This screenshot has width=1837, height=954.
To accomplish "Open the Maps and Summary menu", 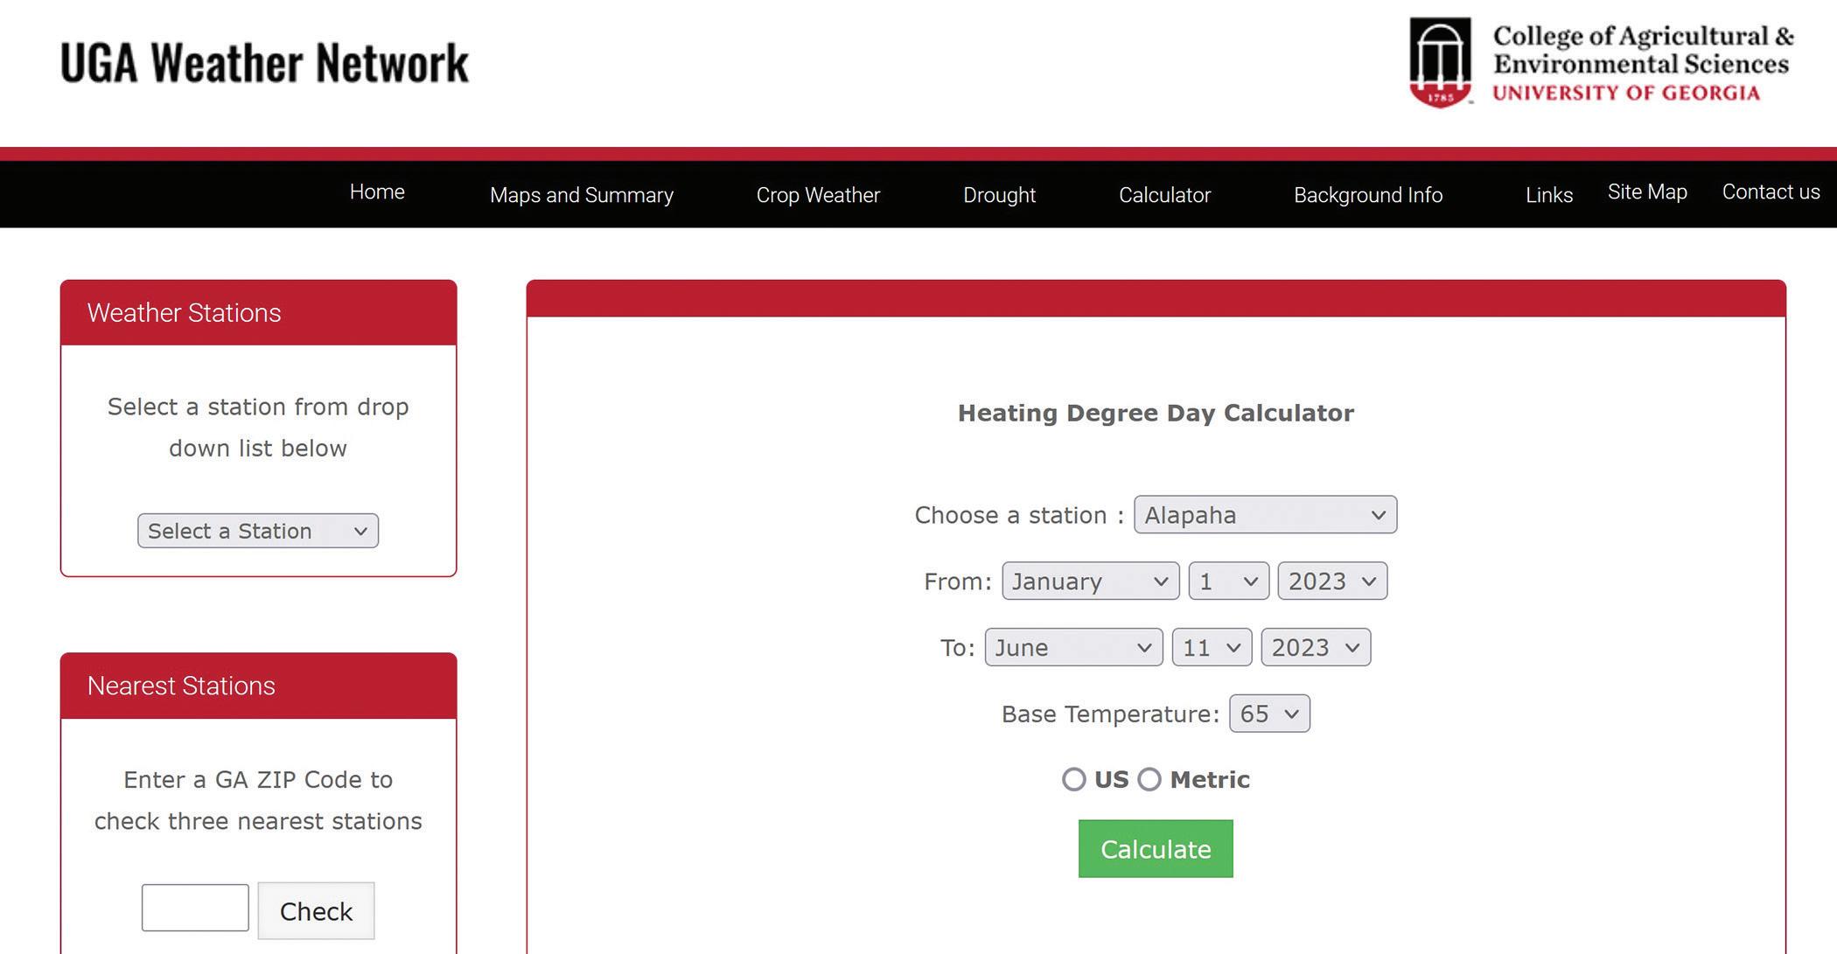I will tap(581, 195).
